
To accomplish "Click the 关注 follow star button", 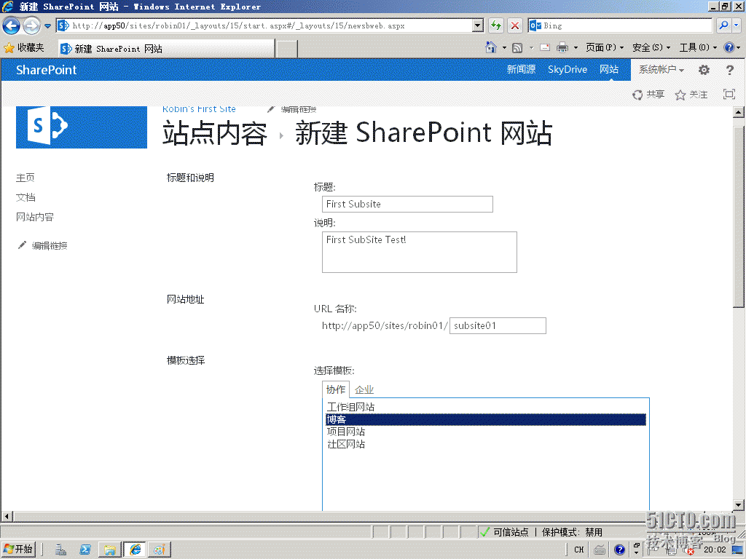I will [691, 95].
